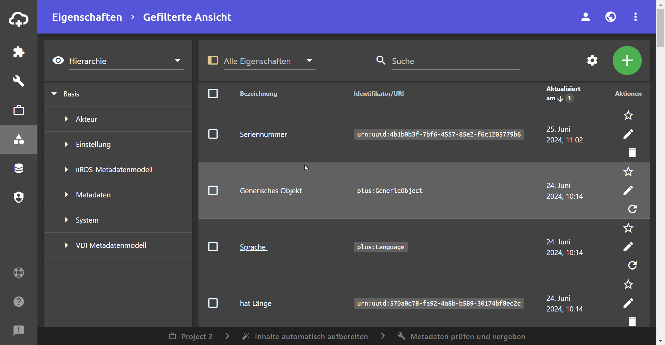Delete the hat Länge property
This screenshot has width=665, height=345.
tap(632, 321)
